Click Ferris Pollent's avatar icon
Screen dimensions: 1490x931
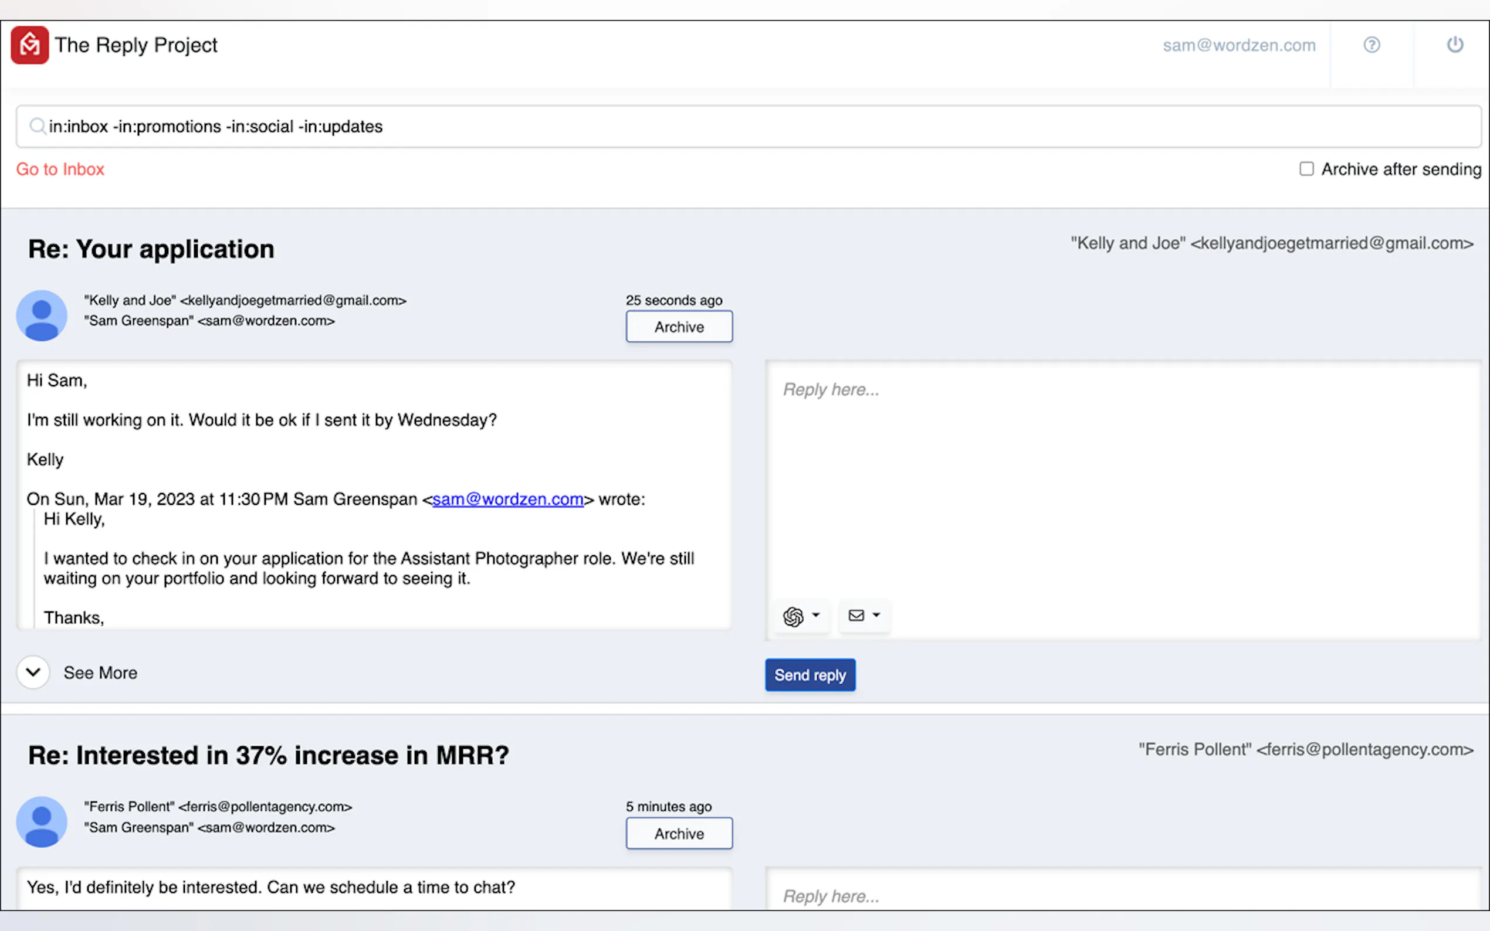[41, 821]
